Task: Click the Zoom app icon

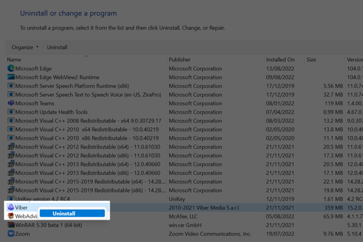Action: point(11,234)
